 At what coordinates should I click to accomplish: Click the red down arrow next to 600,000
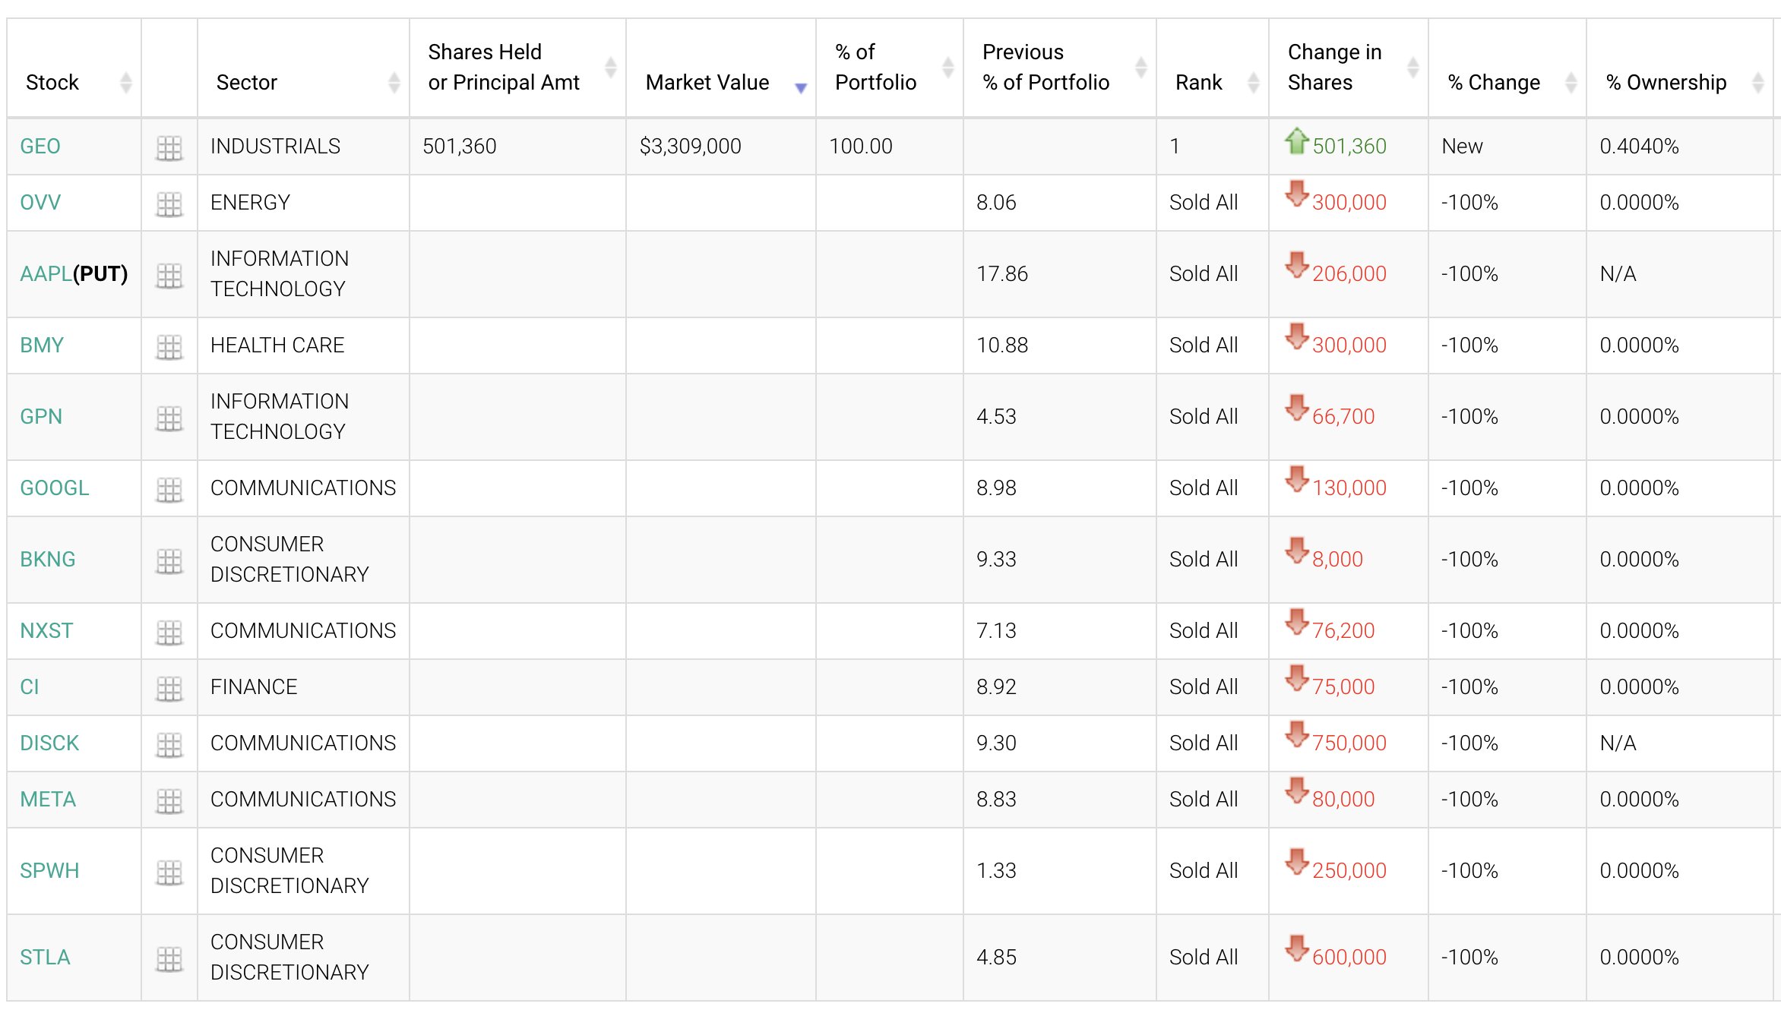(x=1297, y=948)
